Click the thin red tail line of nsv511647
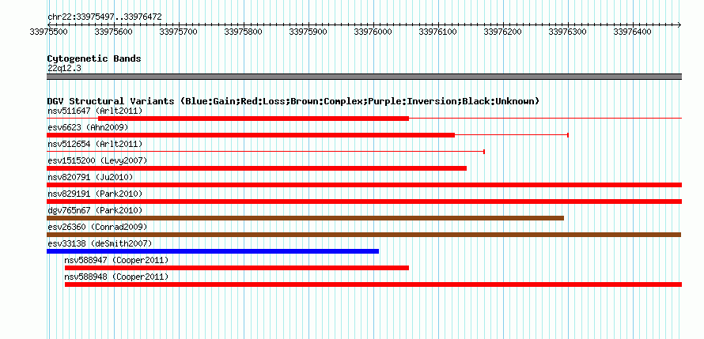 point(546,119)
